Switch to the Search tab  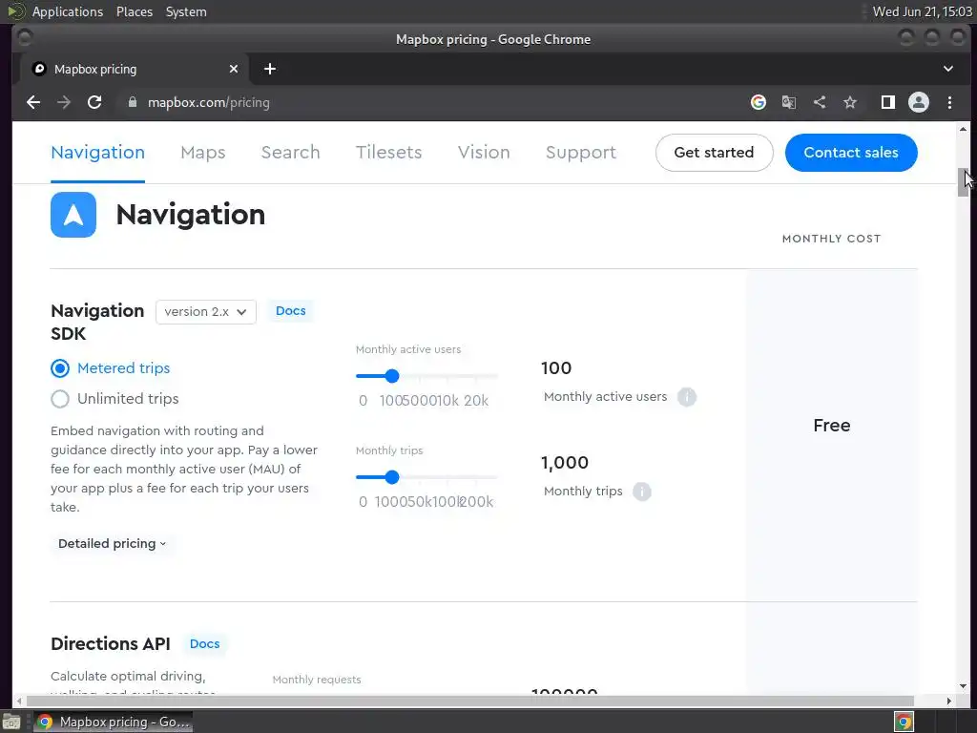coord(290,153)
